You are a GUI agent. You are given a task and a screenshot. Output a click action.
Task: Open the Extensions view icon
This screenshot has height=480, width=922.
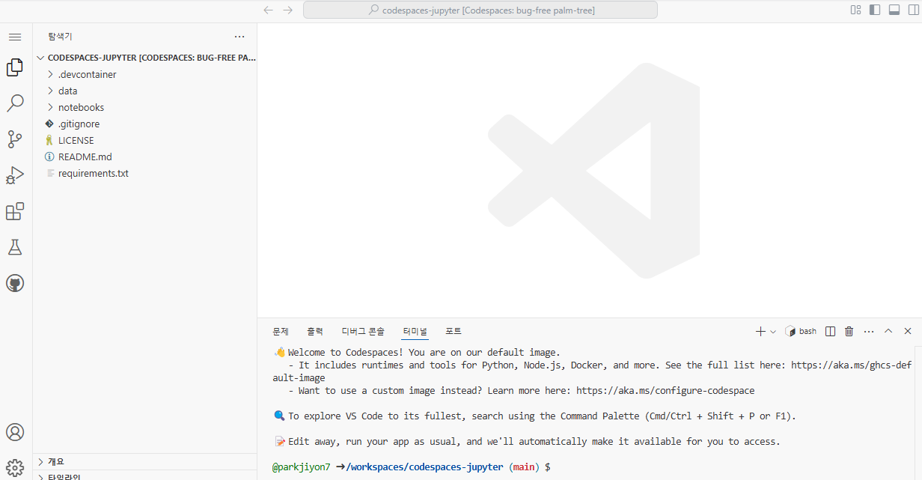coord(15,211)
